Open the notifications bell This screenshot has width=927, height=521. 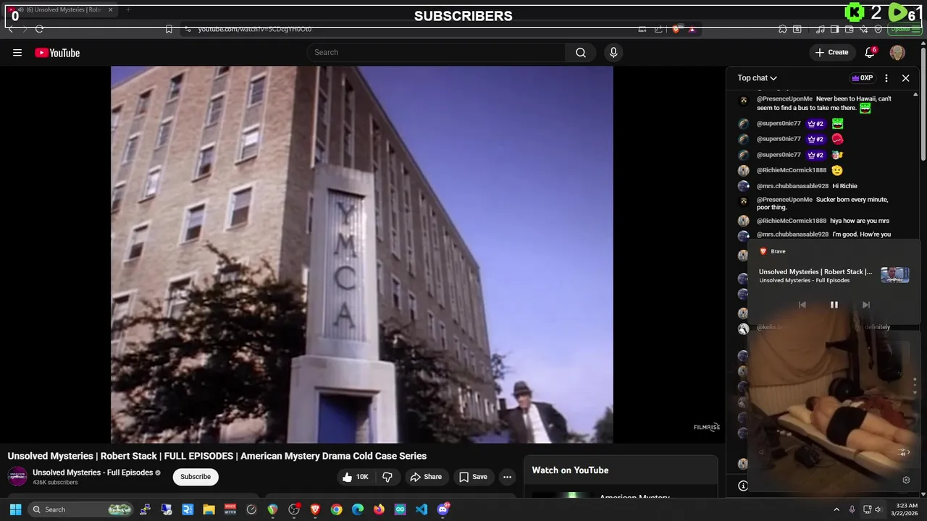point(871,52)
